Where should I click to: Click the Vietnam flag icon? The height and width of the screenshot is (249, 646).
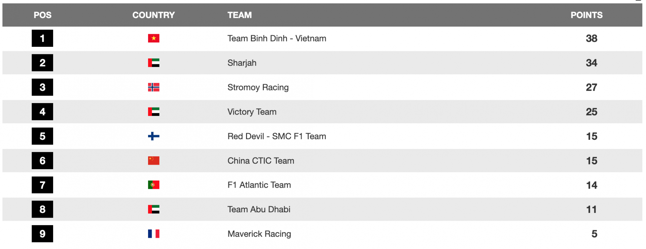coord(153,38)
